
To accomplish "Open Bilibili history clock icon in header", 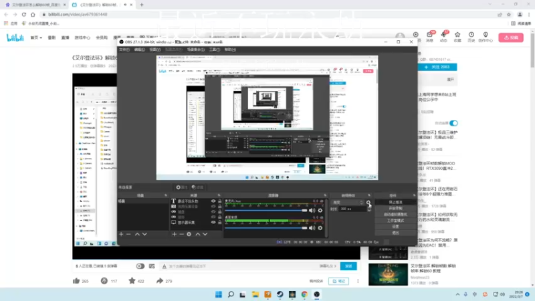I will coord(471,37).
